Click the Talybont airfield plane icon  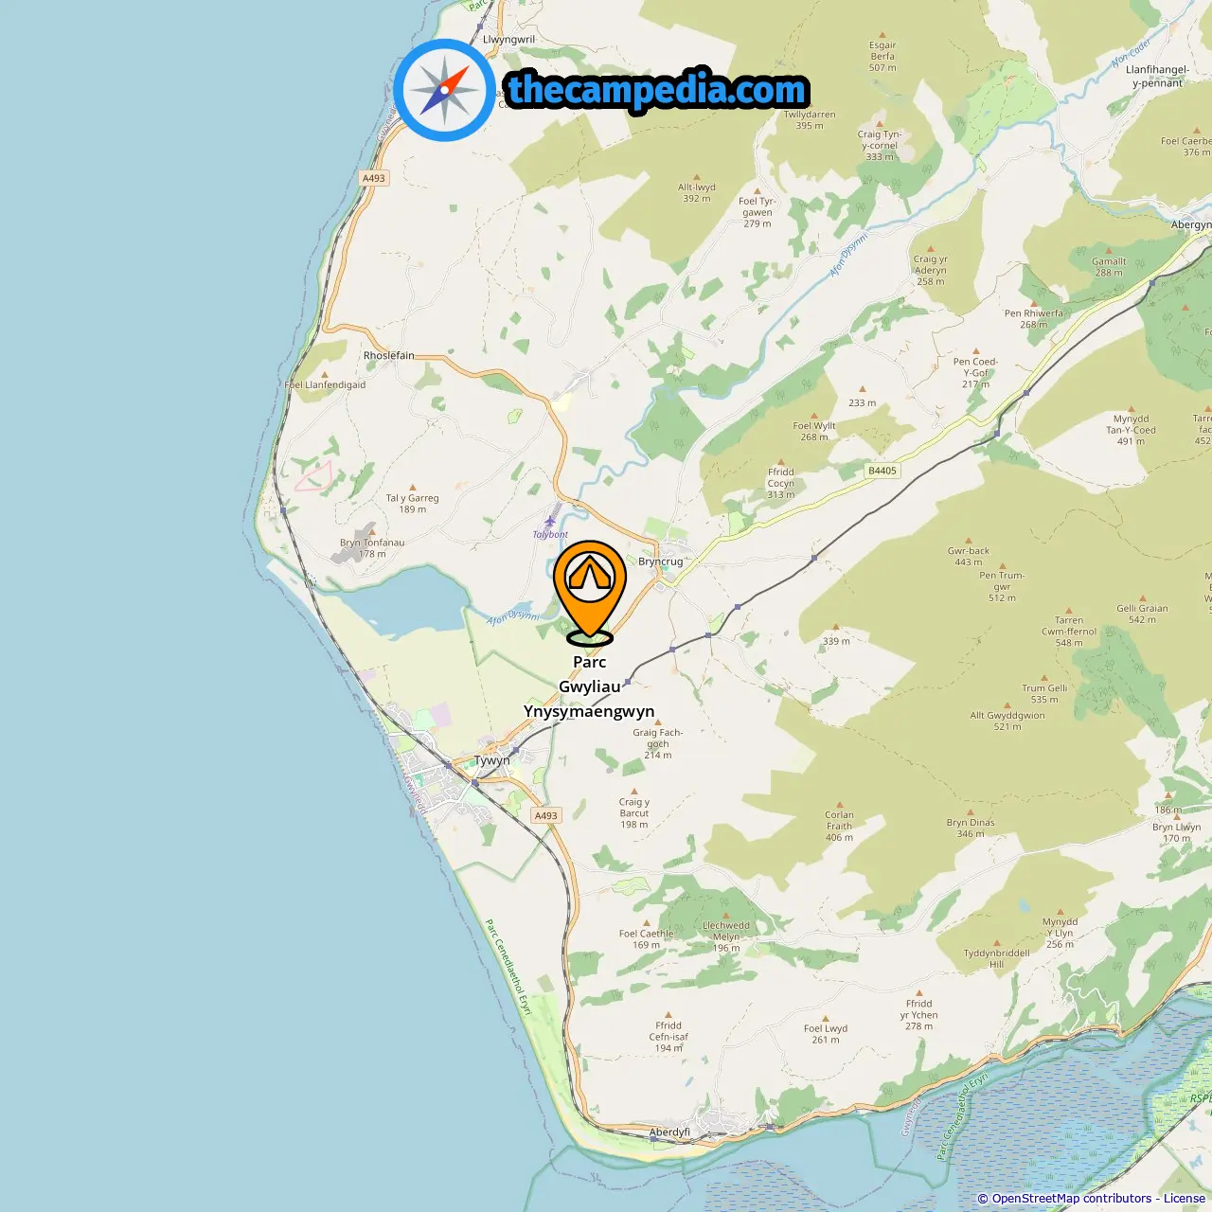(x=550, y=522)
